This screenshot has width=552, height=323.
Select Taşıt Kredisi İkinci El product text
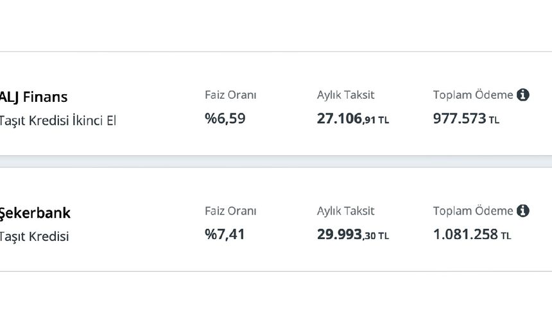click(x=58, y=120)
